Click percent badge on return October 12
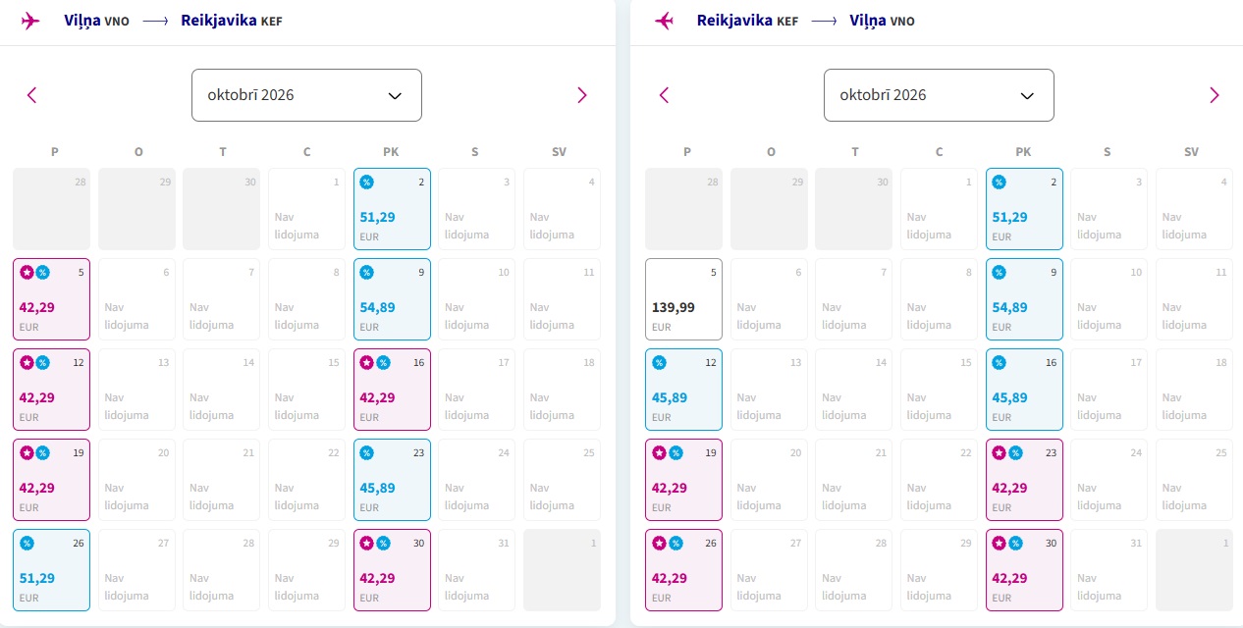The width and height of the screenshot is (1243, 628). [659, 363]
